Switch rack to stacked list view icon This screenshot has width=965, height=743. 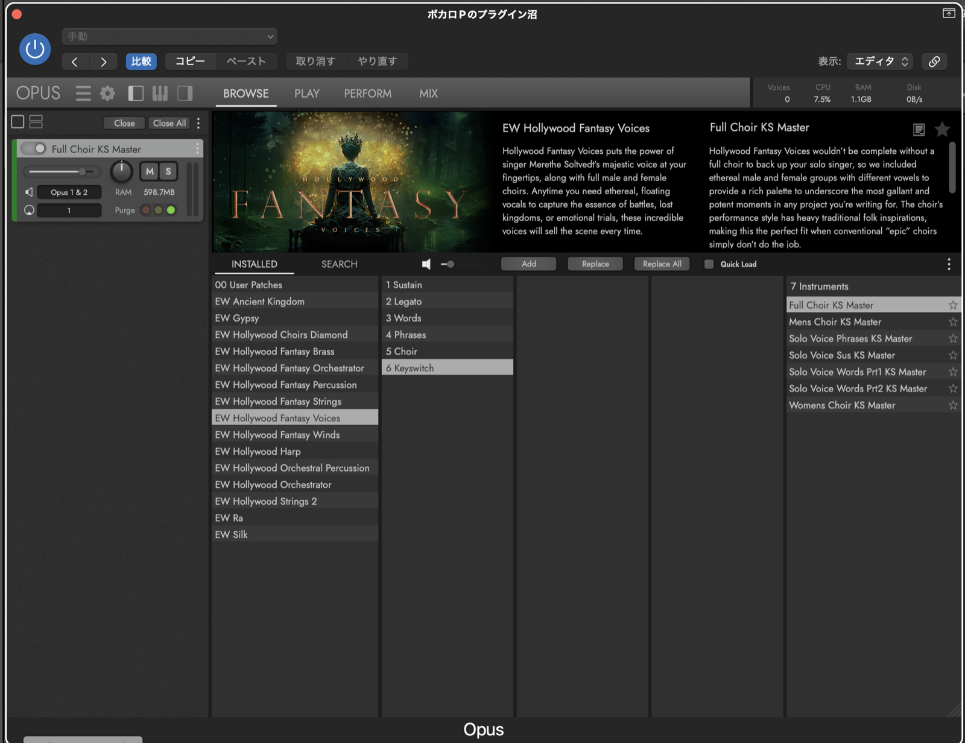[36, 122]
